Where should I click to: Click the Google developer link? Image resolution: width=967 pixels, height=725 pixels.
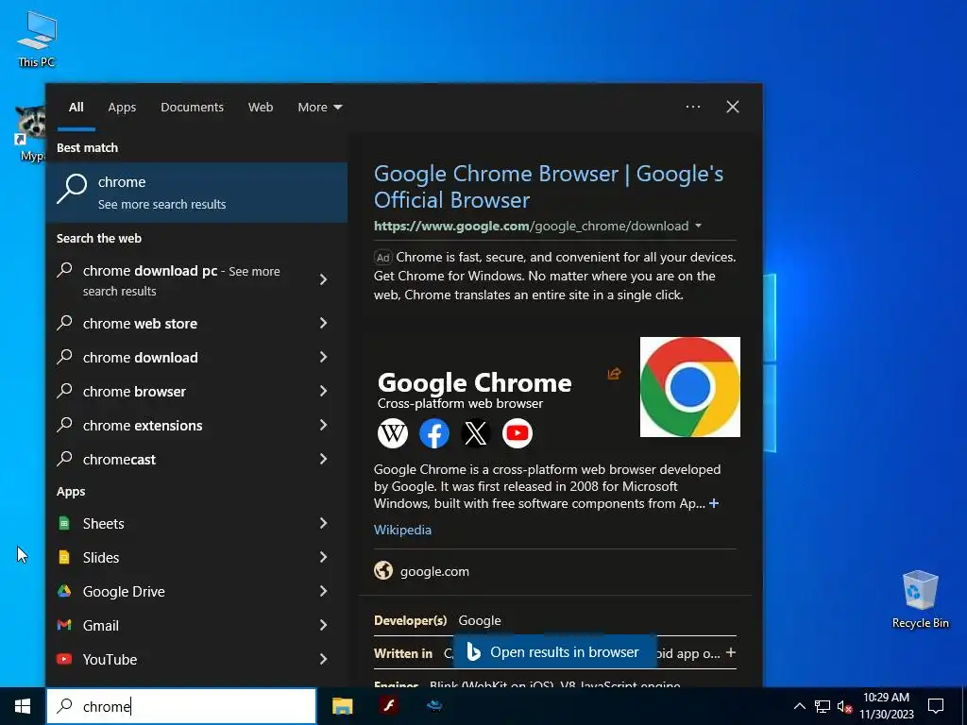click(480, 621)
